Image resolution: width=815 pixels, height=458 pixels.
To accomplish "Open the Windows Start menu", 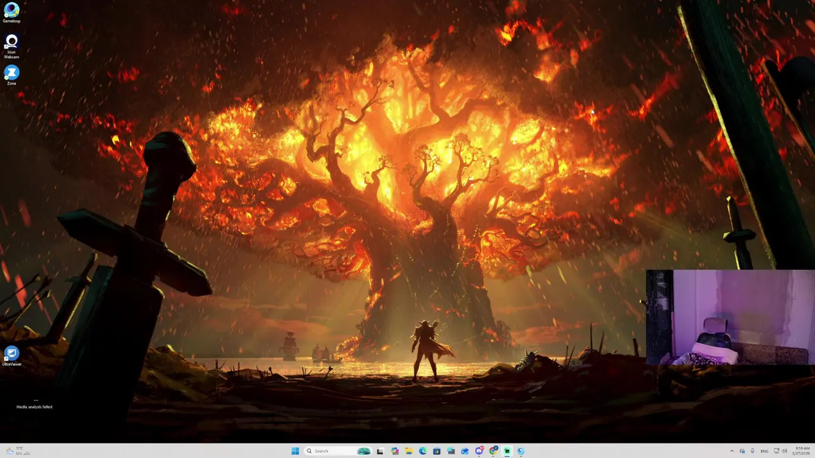I will click(295, 451).
